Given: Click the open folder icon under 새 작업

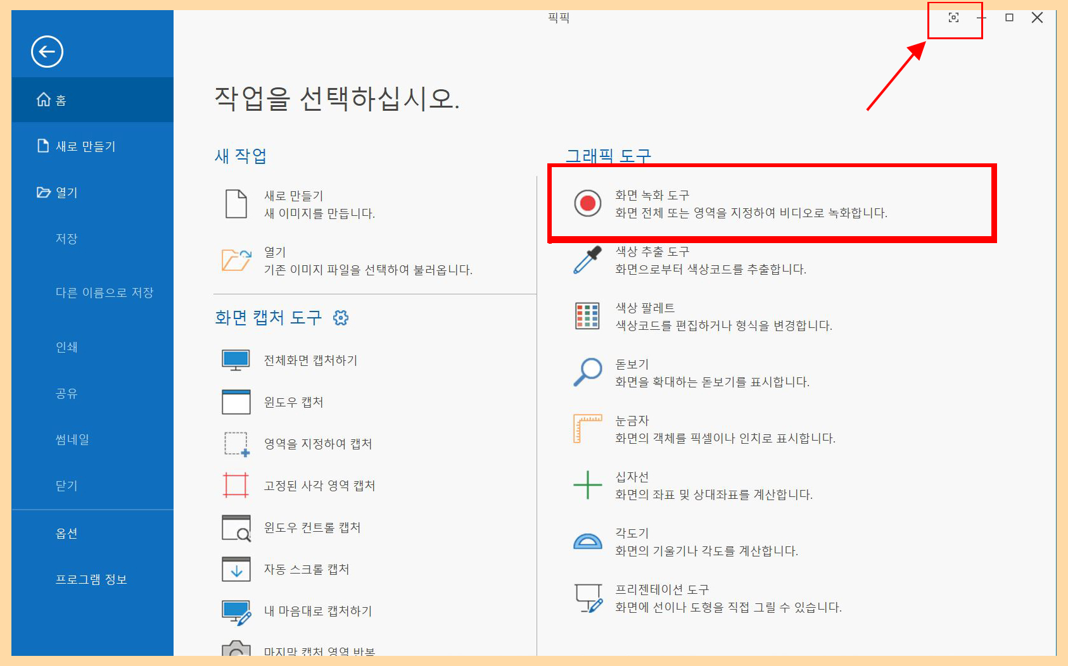Looking at the screenshot, I should 236,260.
